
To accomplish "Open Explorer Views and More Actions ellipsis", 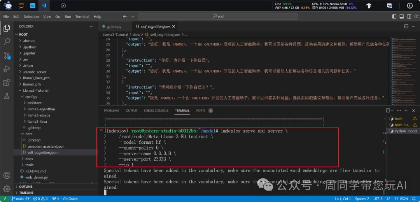I will 92,26.
